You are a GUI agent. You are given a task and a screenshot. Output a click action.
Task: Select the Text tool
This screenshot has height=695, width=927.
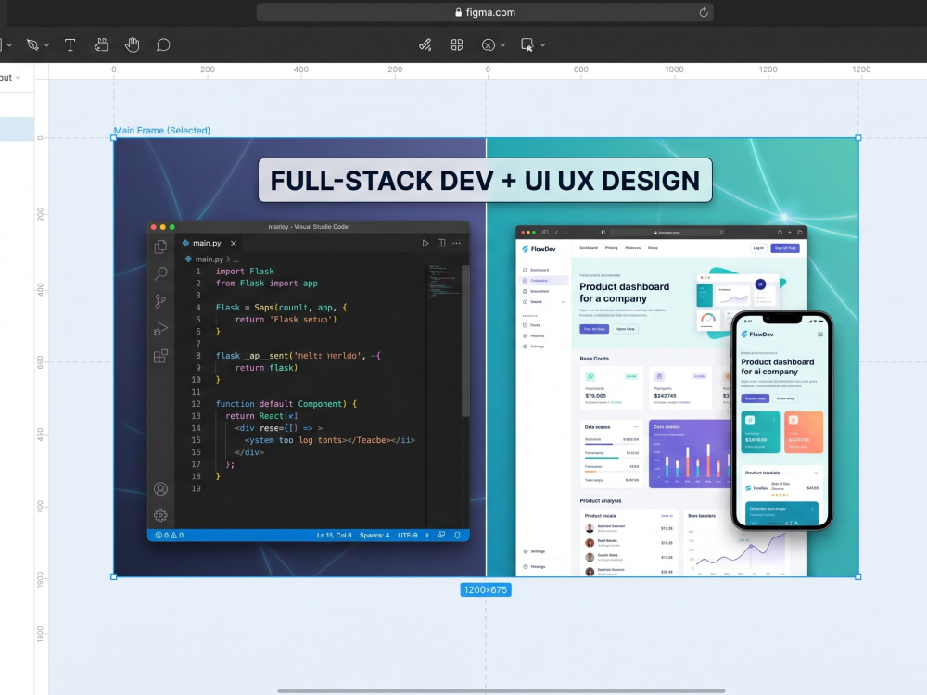(x=70, y=44)
